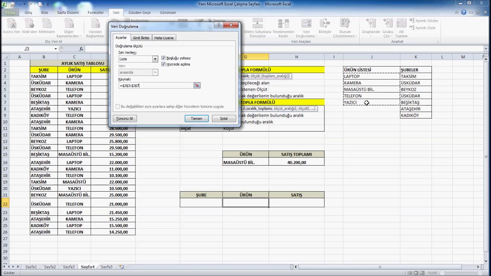Switch to Ayarlar tab in dialog
The height and width of the screenshot is (276, 491).
pyautogui.click(x=121, y=38)
